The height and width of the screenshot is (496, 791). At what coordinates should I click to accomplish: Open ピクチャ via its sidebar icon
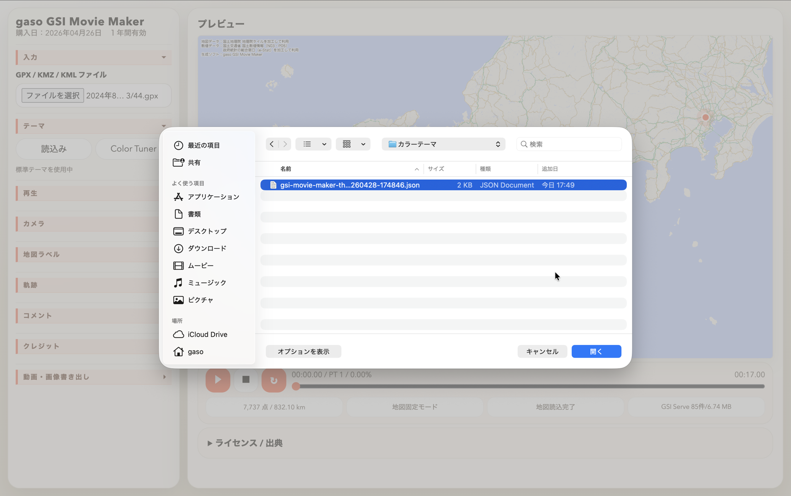pos(178,300)
